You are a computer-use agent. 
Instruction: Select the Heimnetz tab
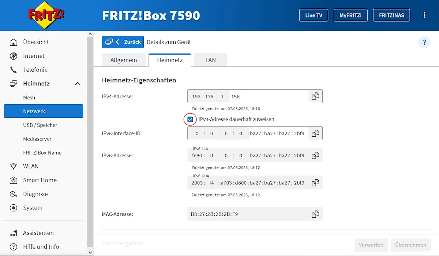tap(170, 60)
